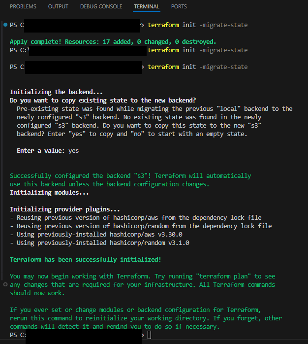
Task: Click 'Initializing modules...' text
Action: tap(49, 193)
